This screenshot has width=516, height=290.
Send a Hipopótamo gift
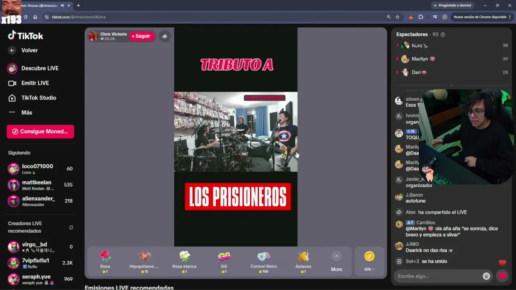point(144,261)
